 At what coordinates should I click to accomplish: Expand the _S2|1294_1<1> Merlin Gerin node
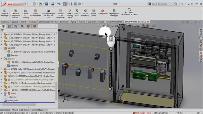pos(1,69)
